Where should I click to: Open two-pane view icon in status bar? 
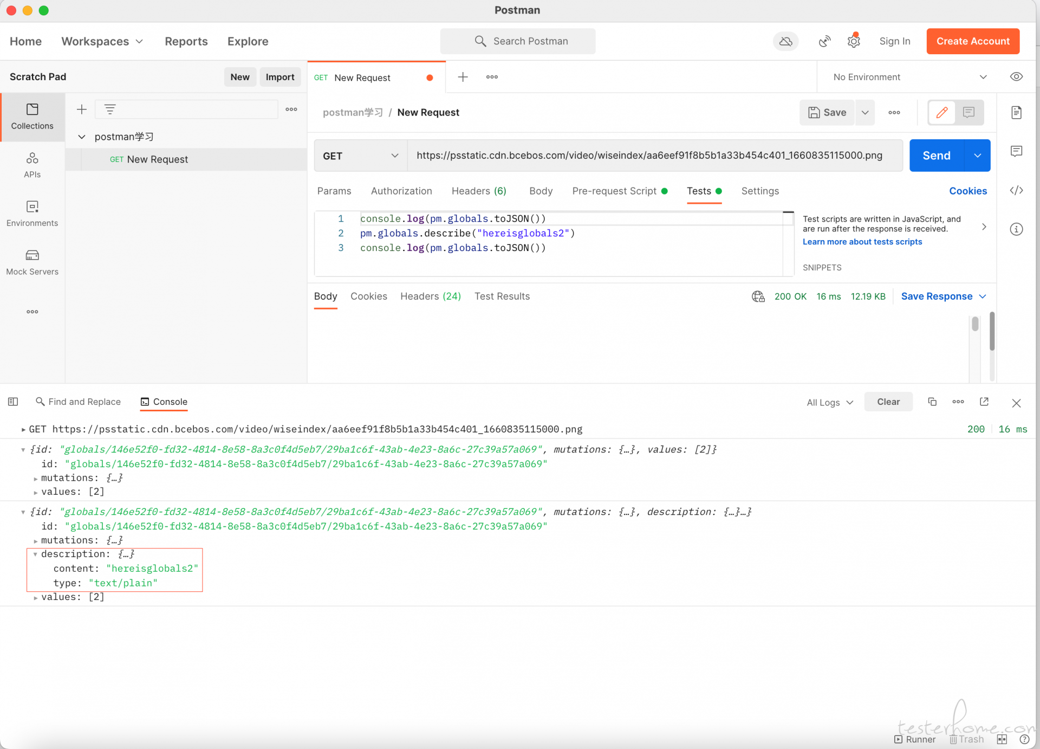click(1002, 739)
